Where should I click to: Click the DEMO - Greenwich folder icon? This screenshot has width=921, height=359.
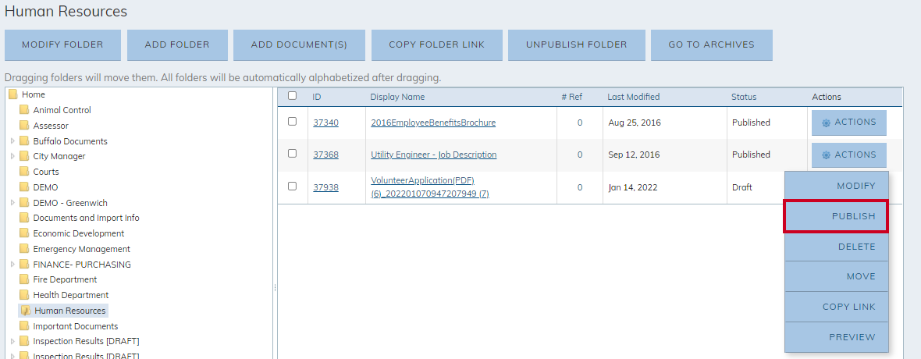click(x=24, y=203)
